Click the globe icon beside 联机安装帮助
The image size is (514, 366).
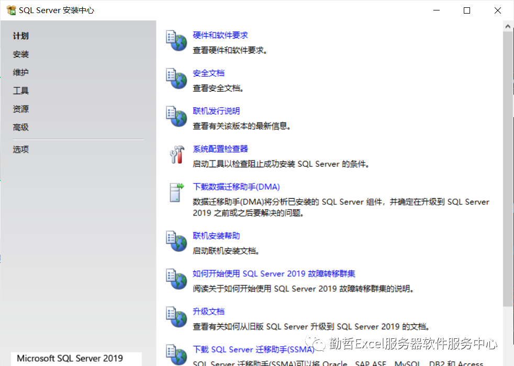[176, 241]
